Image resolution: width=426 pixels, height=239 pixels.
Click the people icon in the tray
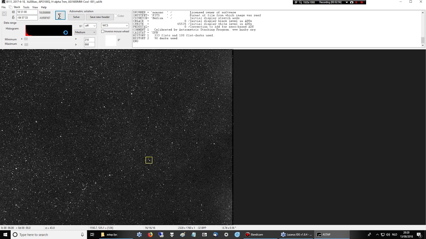(369, 235)
